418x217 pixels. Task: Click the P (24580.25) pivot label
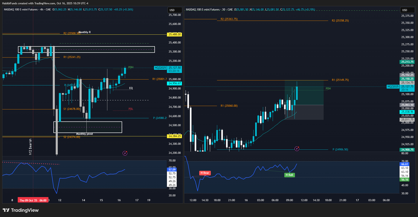pyautogui.click(x=160, y=118)
